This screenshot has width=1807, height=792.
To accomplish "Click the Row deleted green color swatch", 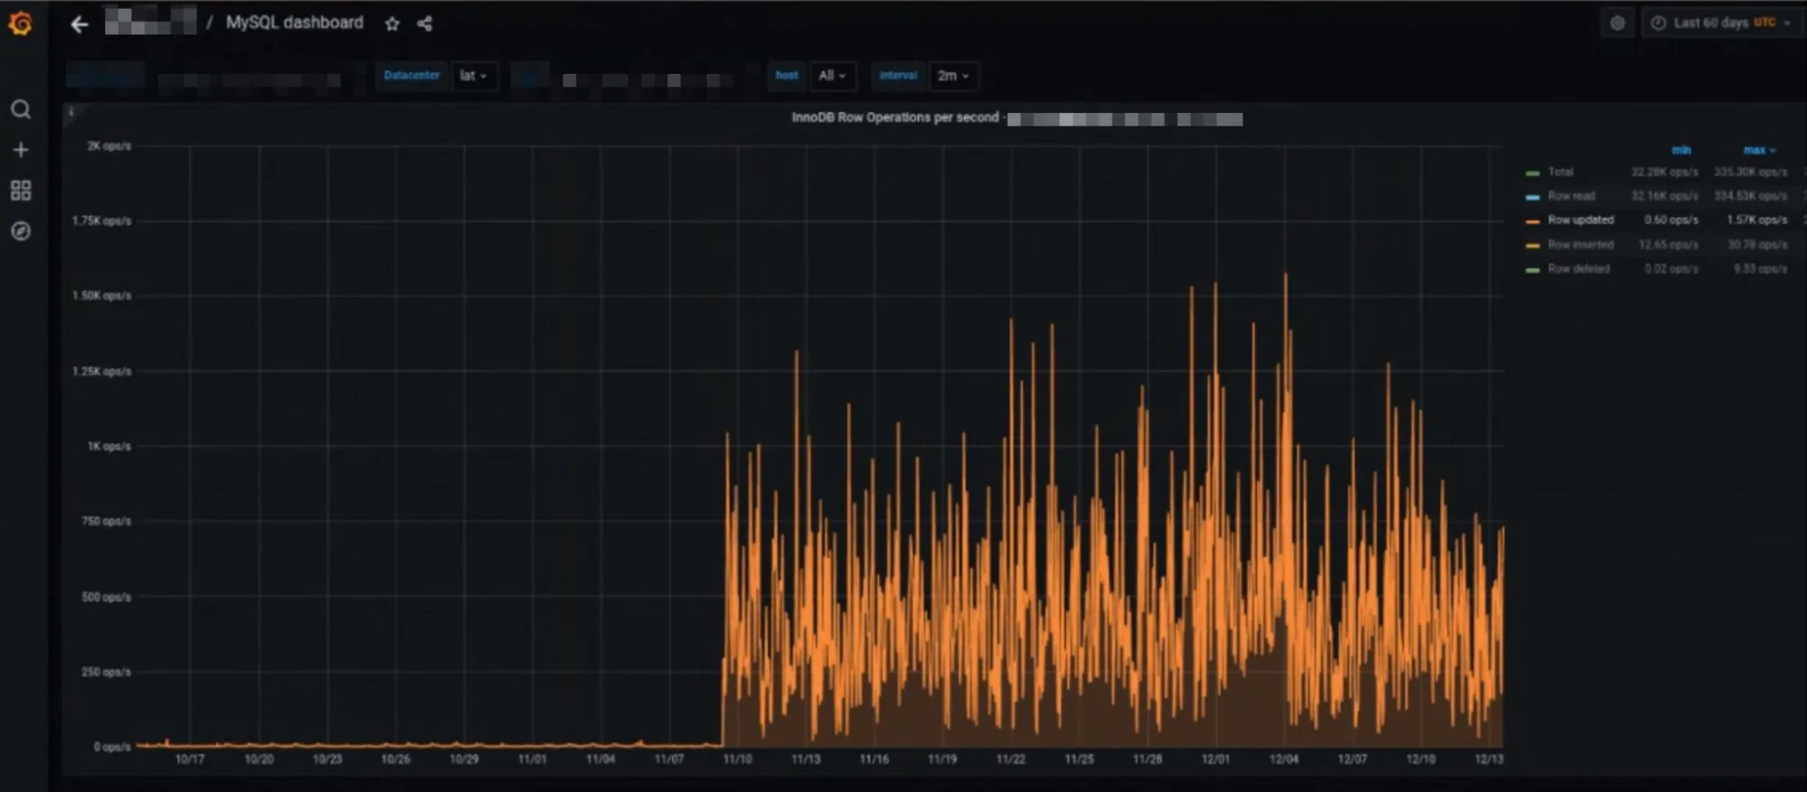I will (x=1532, y=270).
